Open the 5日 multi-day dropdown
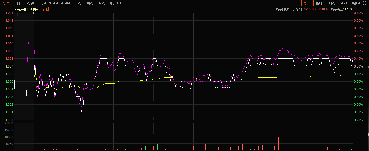This screenshot has height=151, width=369. tap(19, 3)
